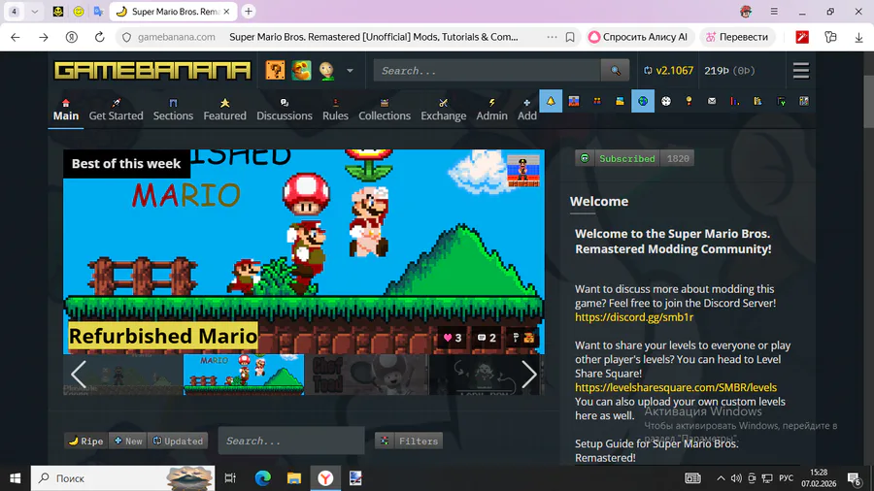Sort submissions by Updated
Image resolution: width=874 pixels, height=491 pixels.
pos(178,441)
